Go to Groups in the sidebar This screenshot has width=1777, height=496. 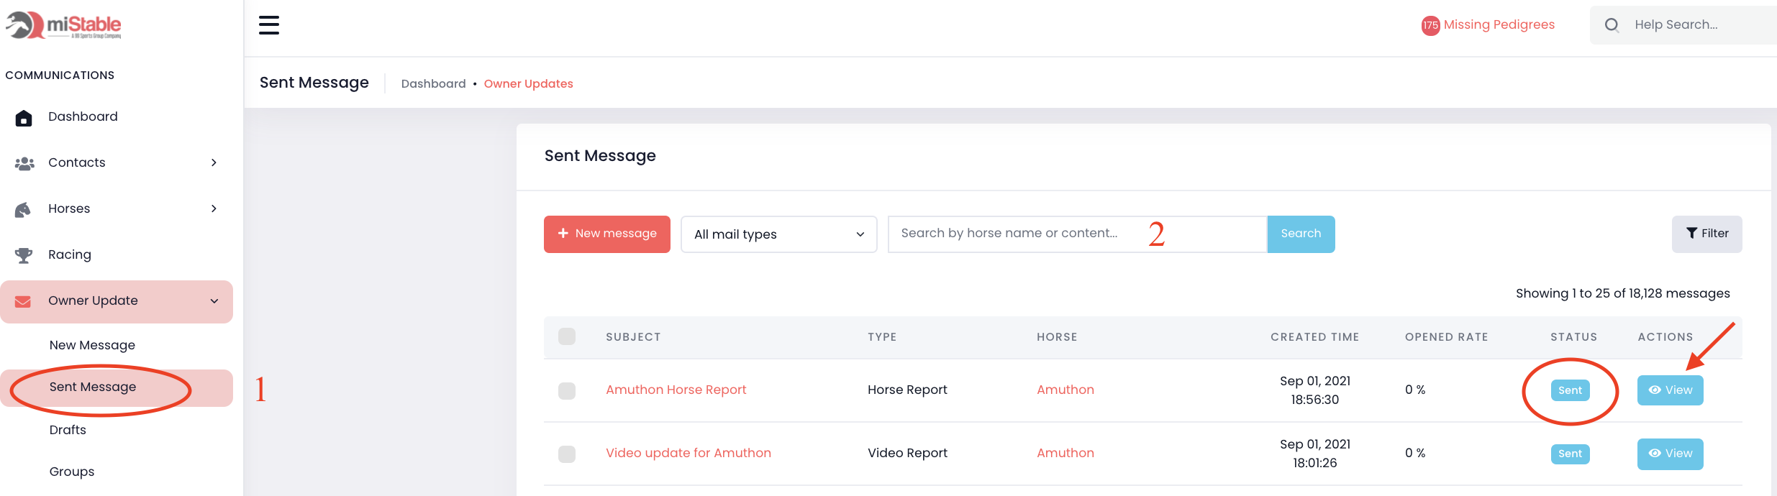72,472
